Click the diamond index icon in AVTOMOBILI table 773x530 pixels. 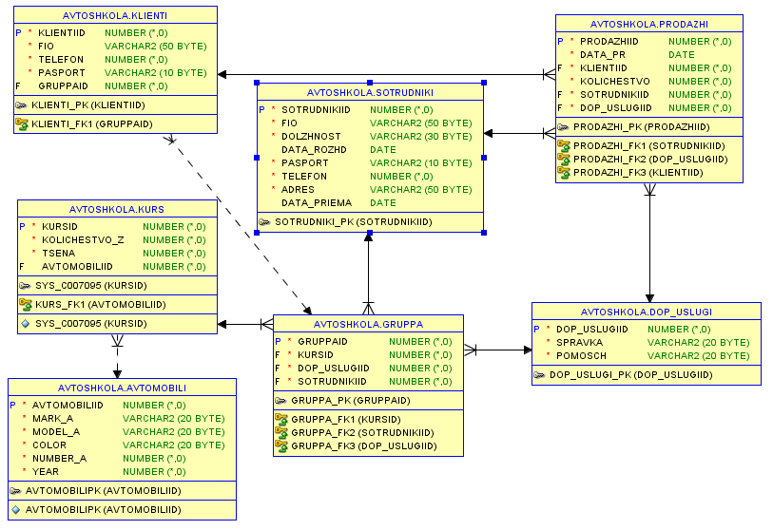[x=16, y=510]
